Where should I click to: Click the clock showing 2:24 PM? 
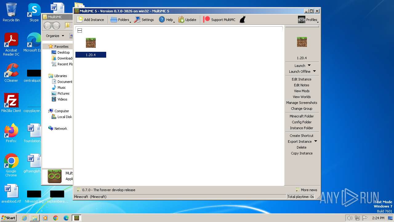[x=378, y=218]
